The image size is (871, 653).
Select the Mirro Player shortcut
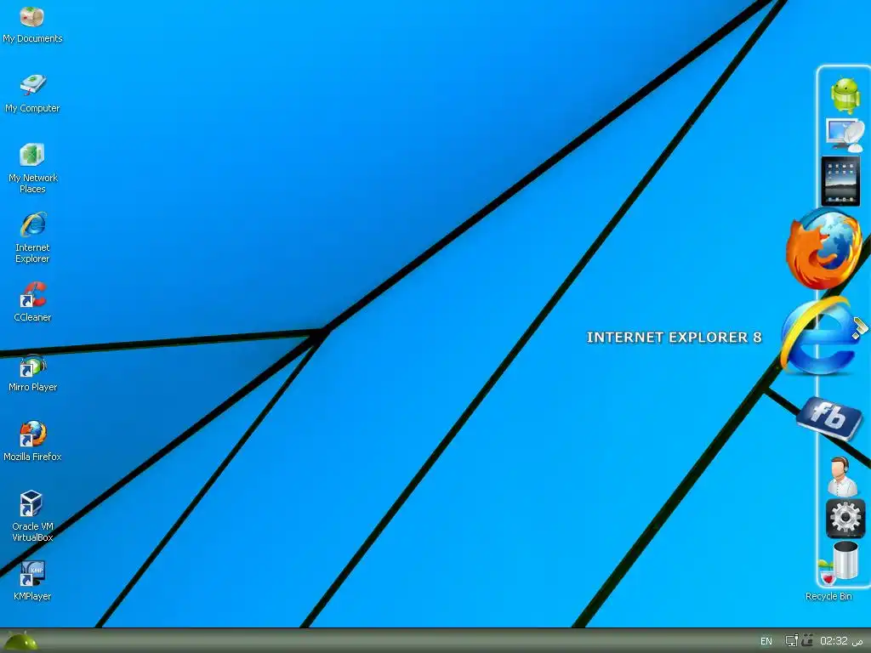pyautogui.click(x=32, y=372)
